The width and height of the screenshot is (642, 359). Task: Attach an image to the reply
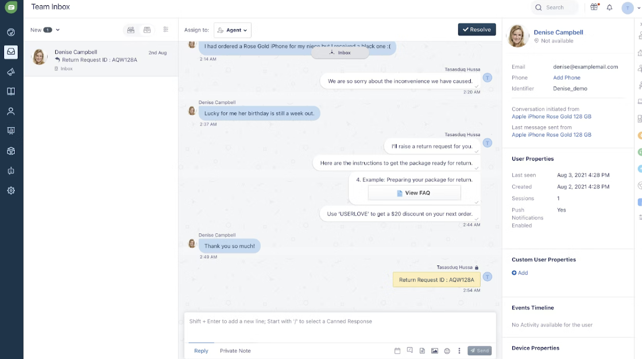(435, 351)
